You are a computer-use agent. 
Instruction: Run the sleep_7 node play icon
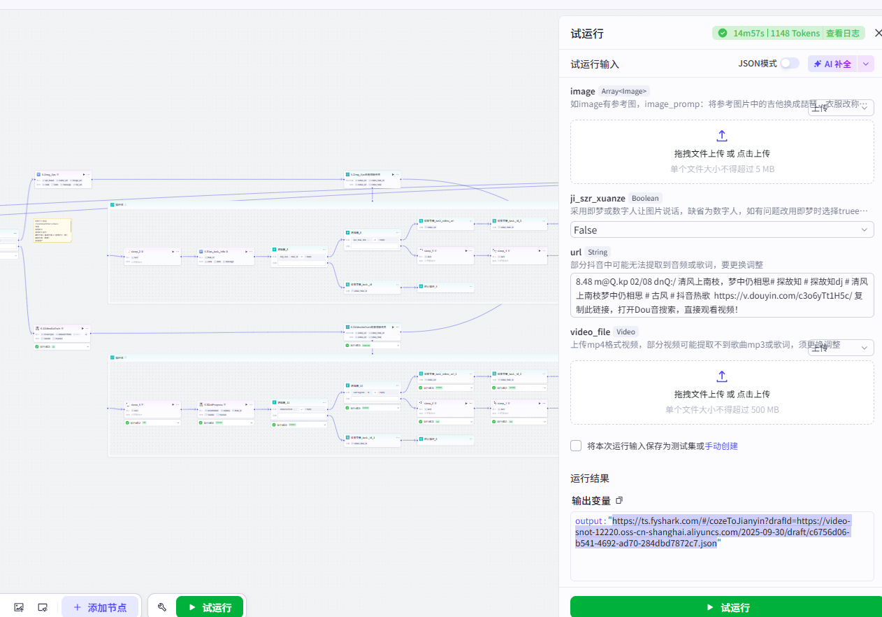click(x=539, y=403)
